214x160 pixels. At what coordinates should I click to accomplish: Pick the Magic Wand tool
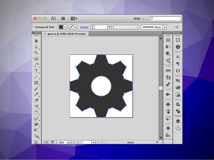[x=36, y=53]
